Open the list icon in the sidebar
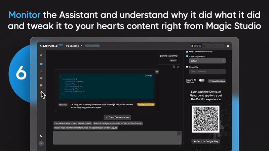The image size is (269, 151). [x=41, y=71]
